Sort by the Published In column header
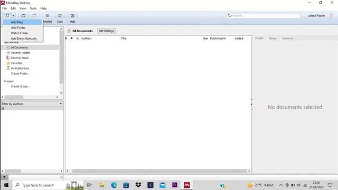 pos(218,39)
